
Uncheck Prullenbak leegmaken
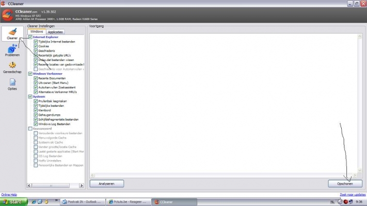tap(36, 101)
